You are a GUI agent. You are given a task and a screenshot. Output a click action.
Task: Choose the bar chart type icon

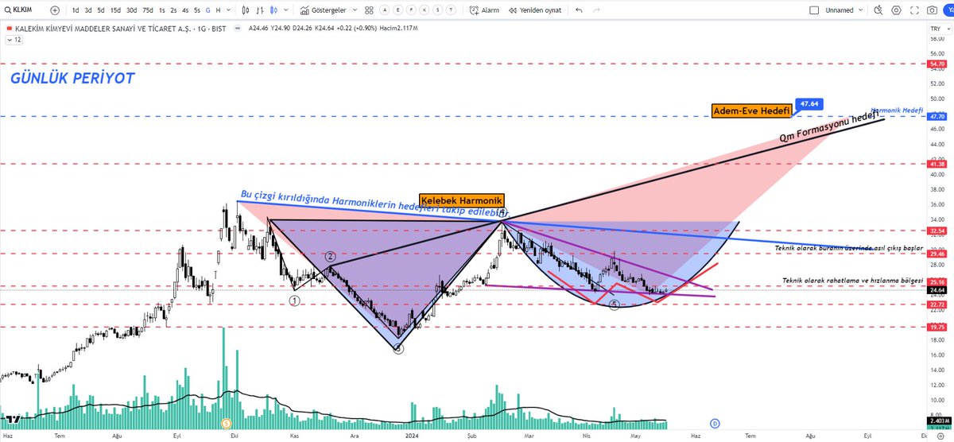click(260, 10)
